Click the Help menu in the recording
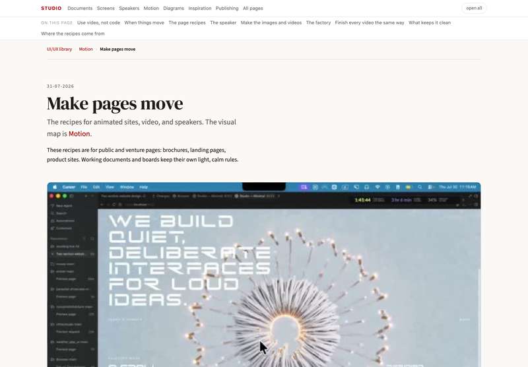Screen dimensions: 528x367 click(x=144, y=187)
